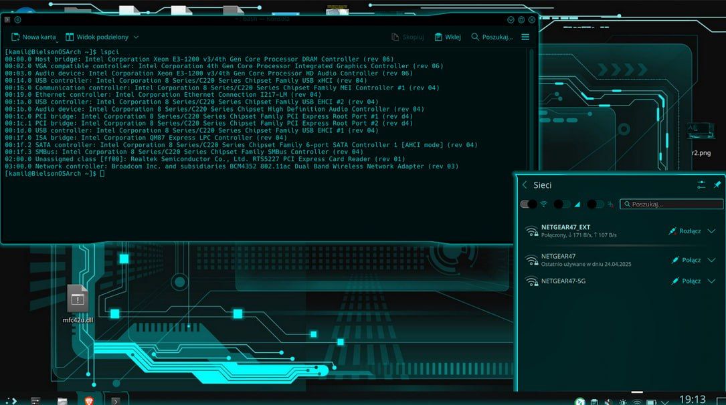Viewport: 726px width, 405px height.
Task: Select the NETGEAR47-5G network name
Action: pos(563,281)
